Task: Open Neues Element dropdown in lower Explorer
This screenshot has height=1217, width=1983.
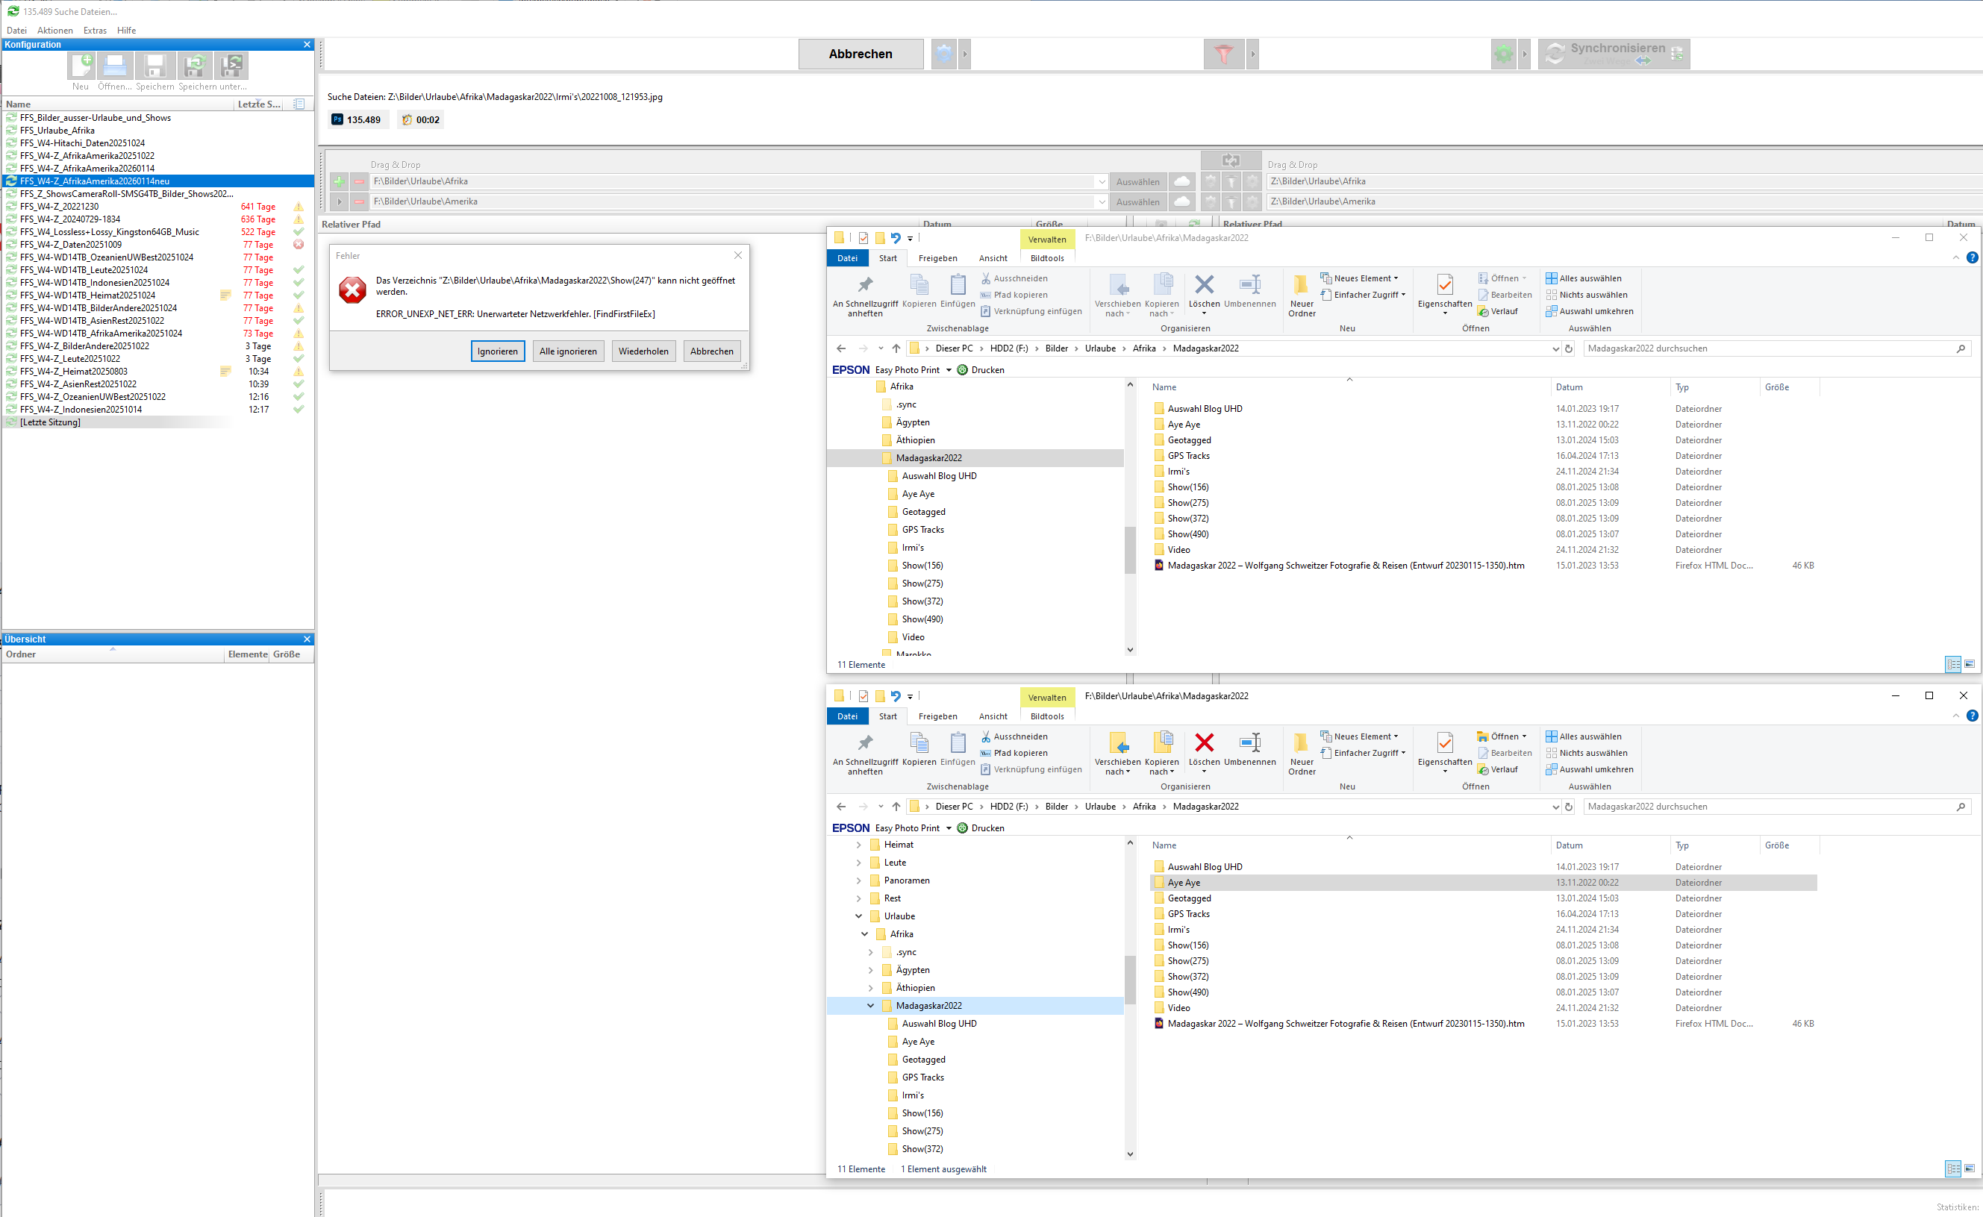Action: 1359,736
